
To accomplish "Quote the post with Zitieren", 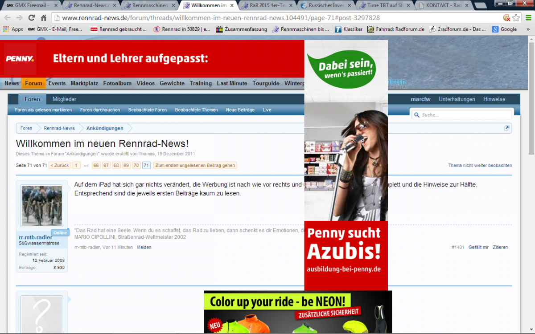I will pyautogui.click(x=500, y=247).
